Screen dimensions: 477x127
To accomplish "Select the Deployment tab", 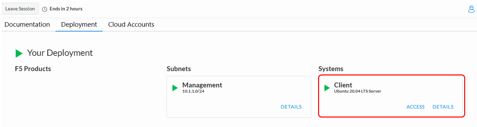I will coord(79,24).
